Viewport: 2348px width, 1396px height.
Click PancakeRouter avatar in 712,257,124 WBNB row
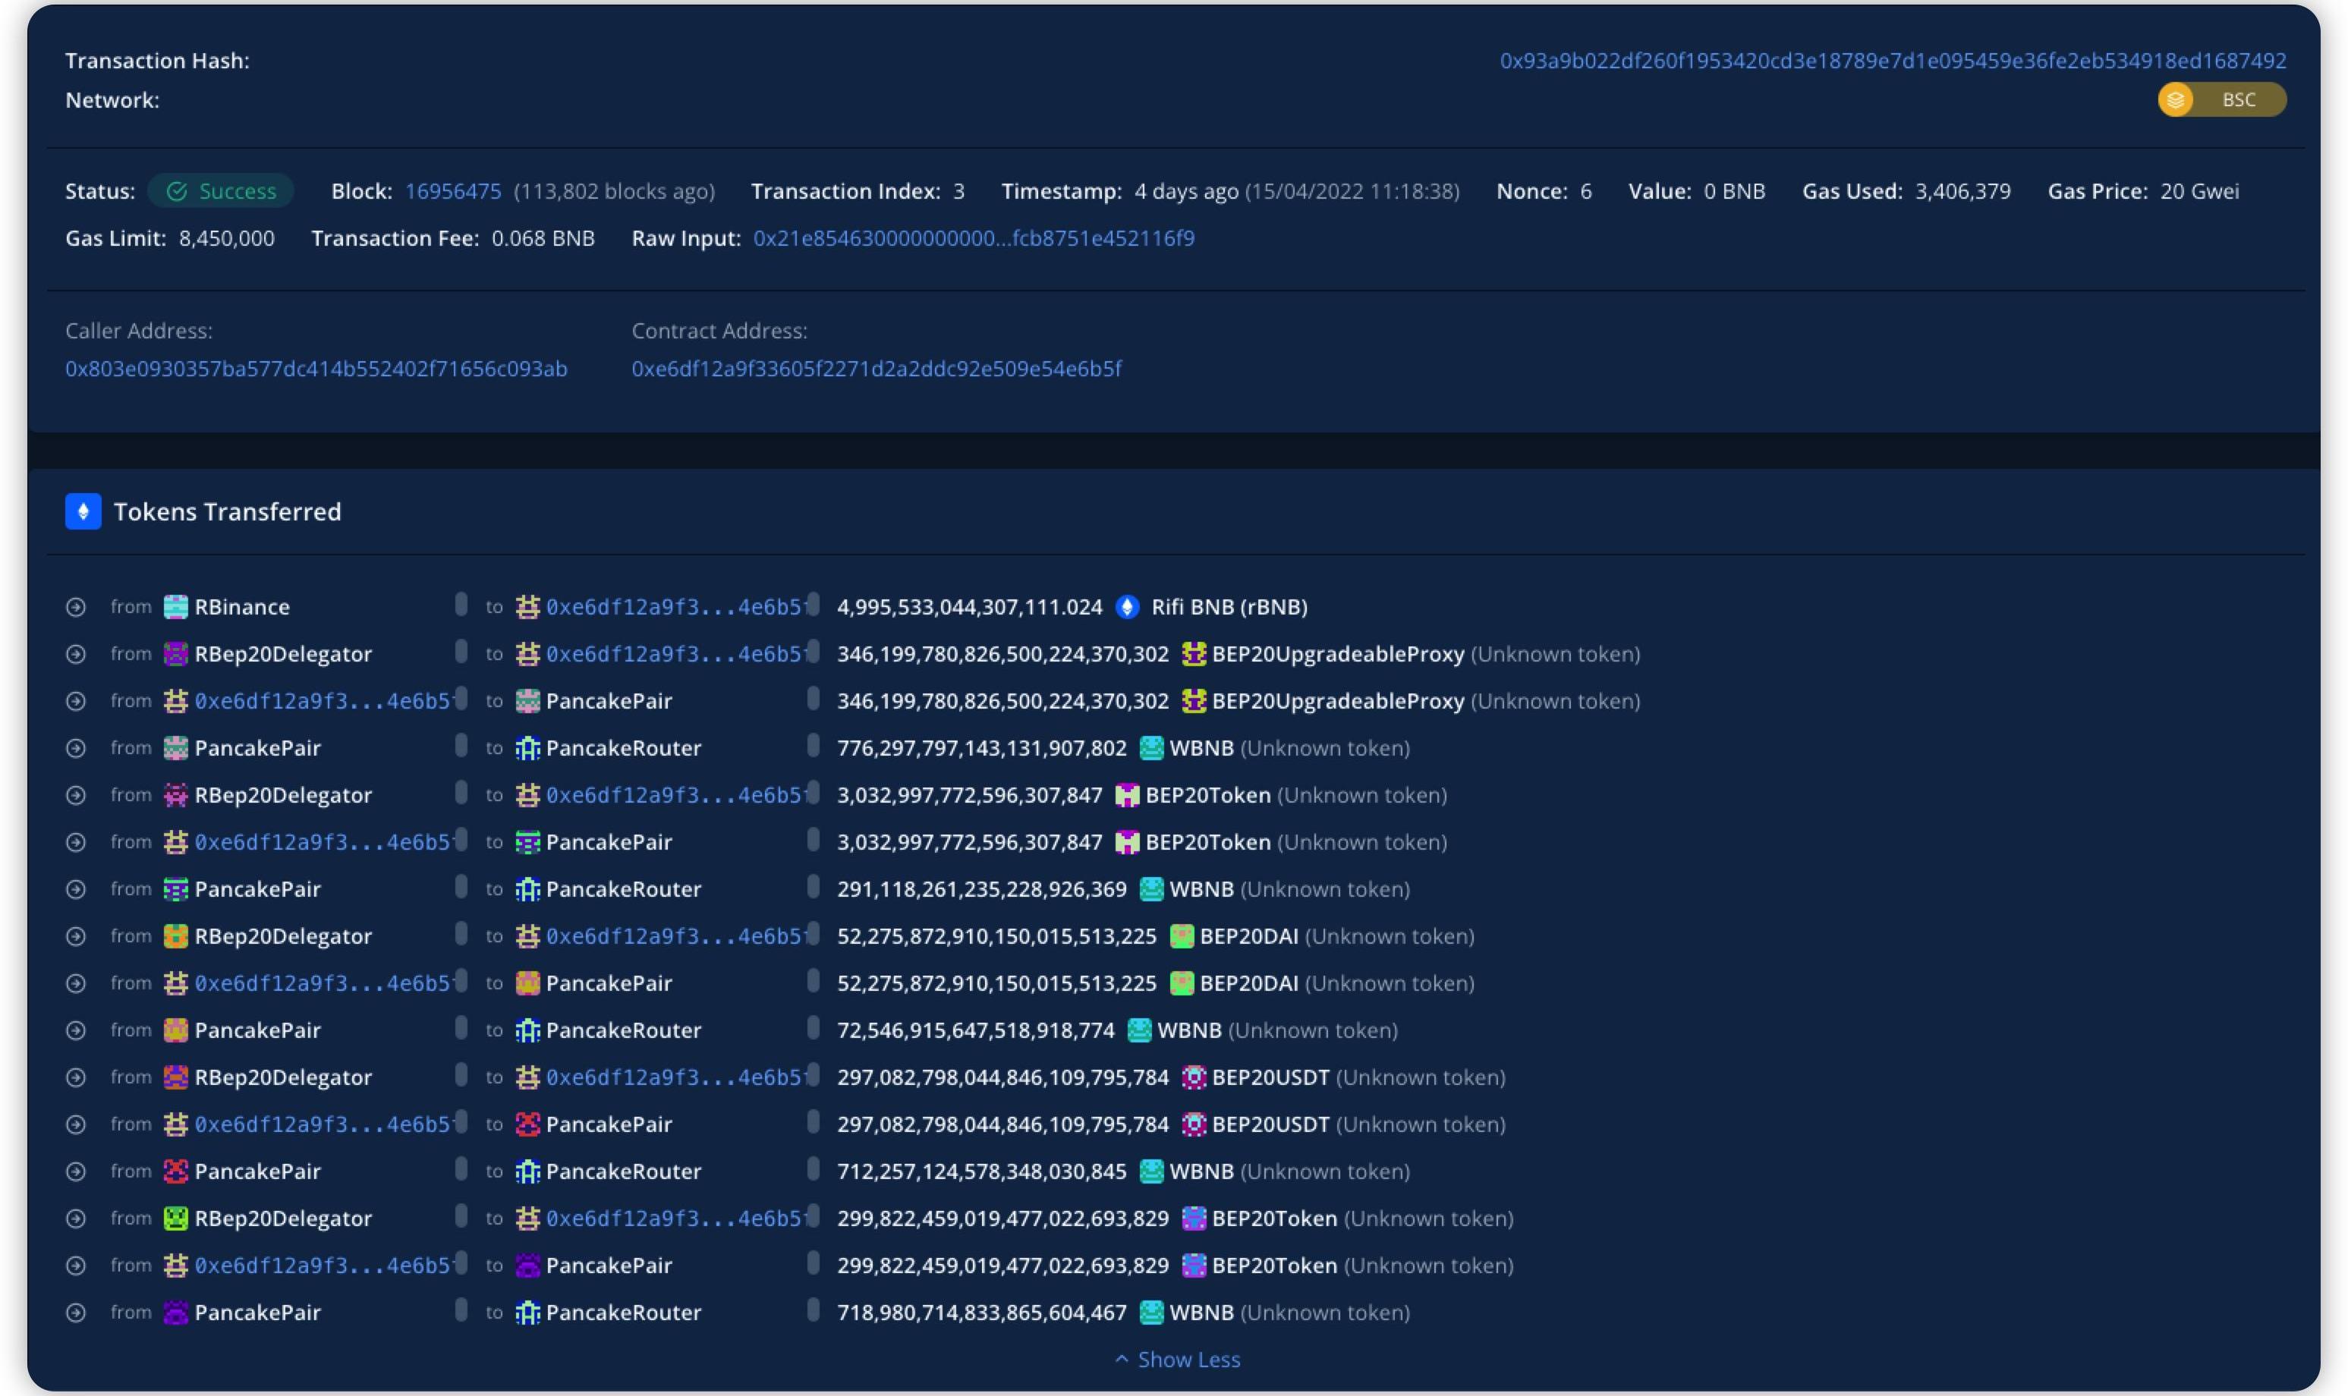pyautogui.click(x=527, y=1171)
